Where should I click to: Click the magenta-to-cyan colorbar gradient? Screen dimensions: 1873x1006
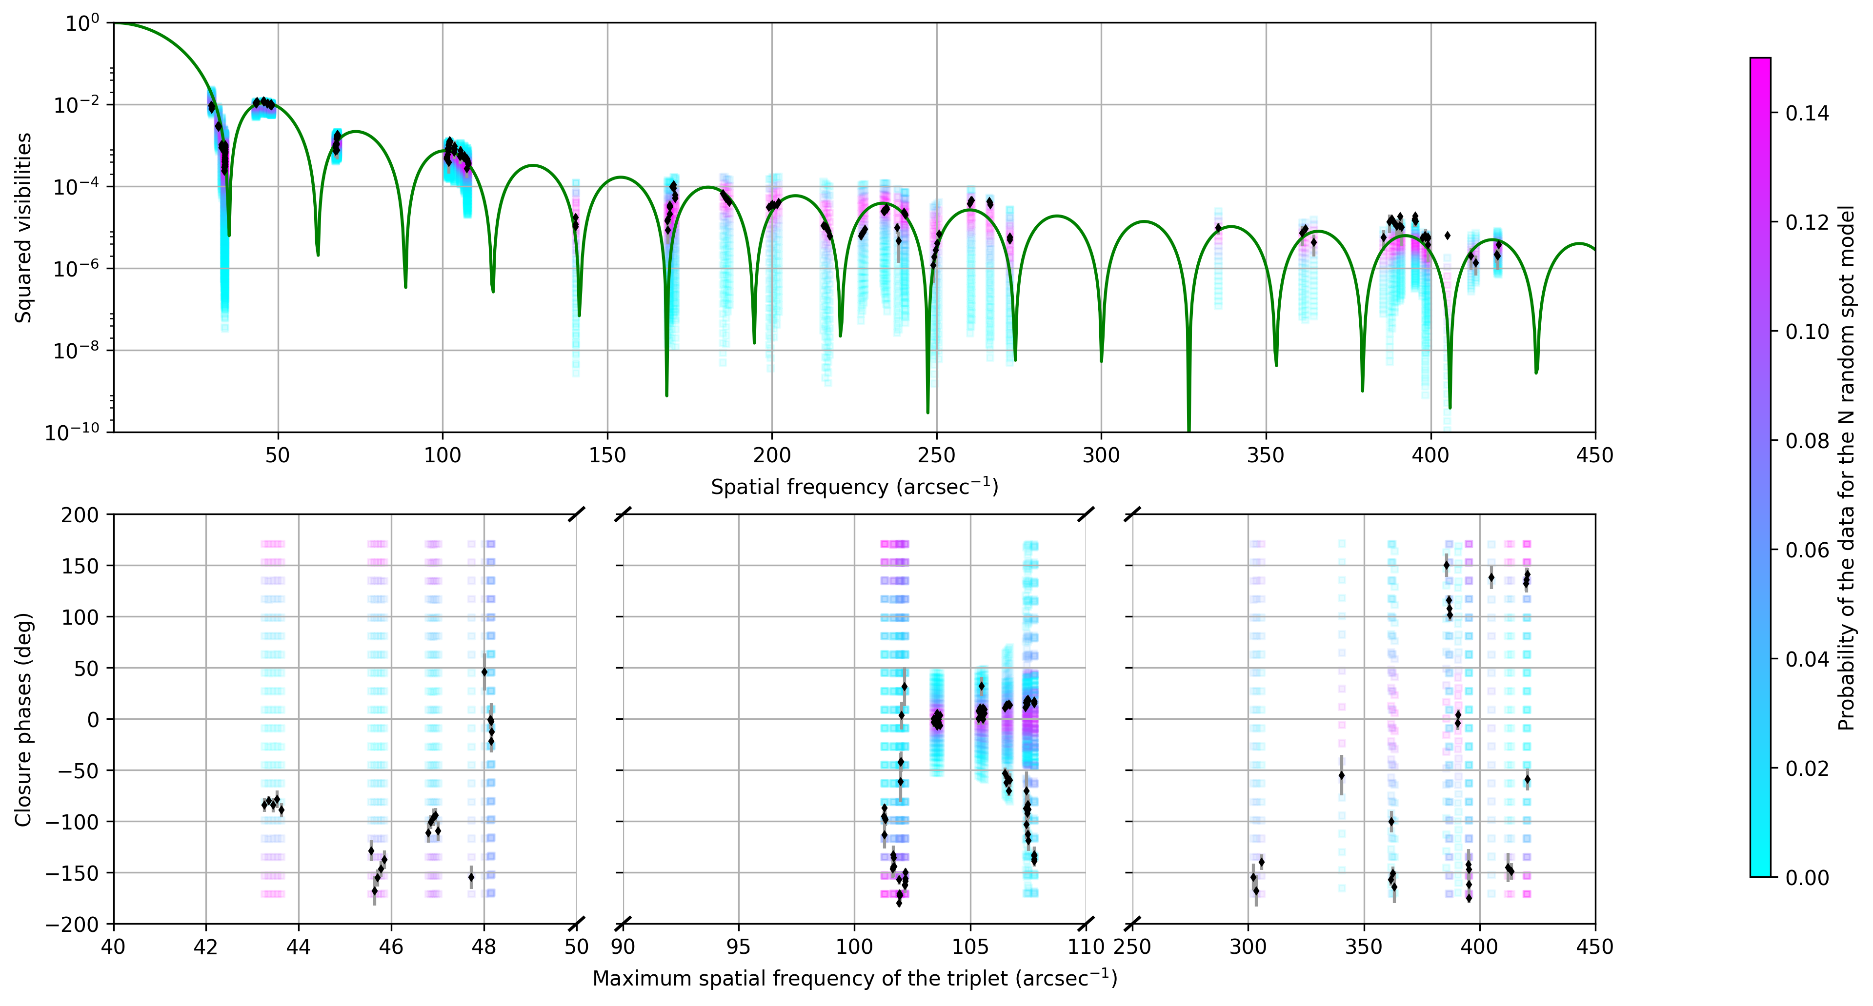click(1760, 467)
